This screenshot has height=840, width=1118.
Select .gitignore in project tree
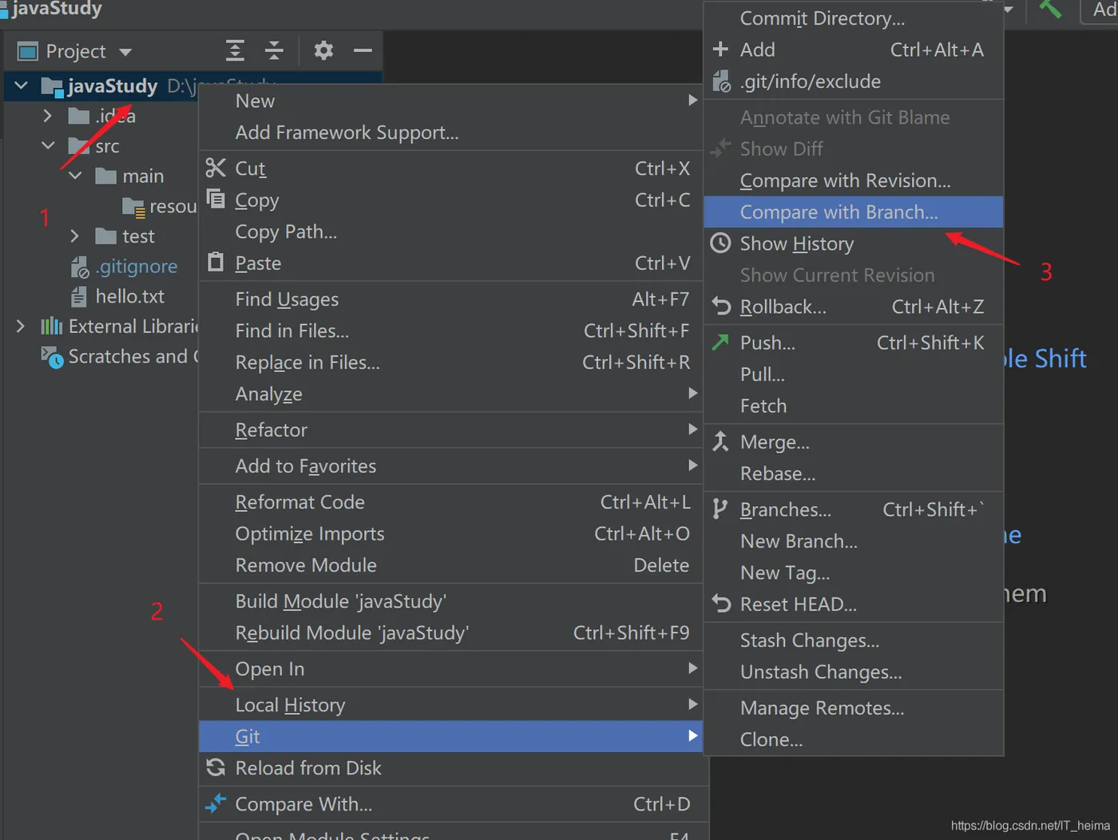136,267
